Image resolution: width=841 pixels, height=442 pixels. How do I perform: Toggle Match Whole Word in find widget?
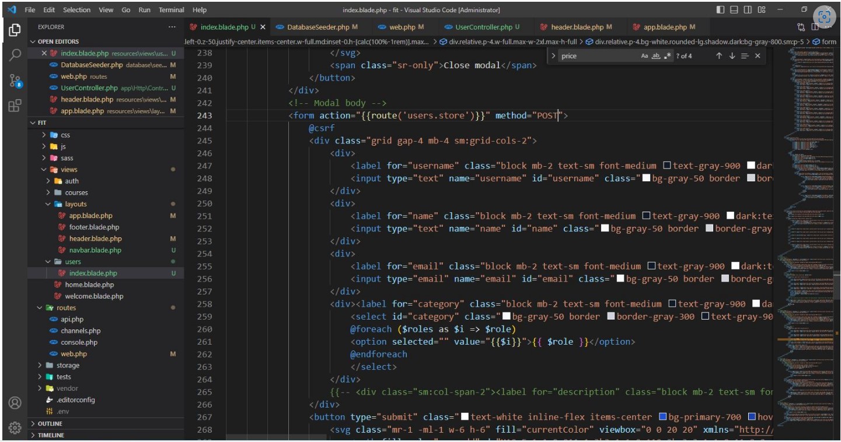(655, 56)
